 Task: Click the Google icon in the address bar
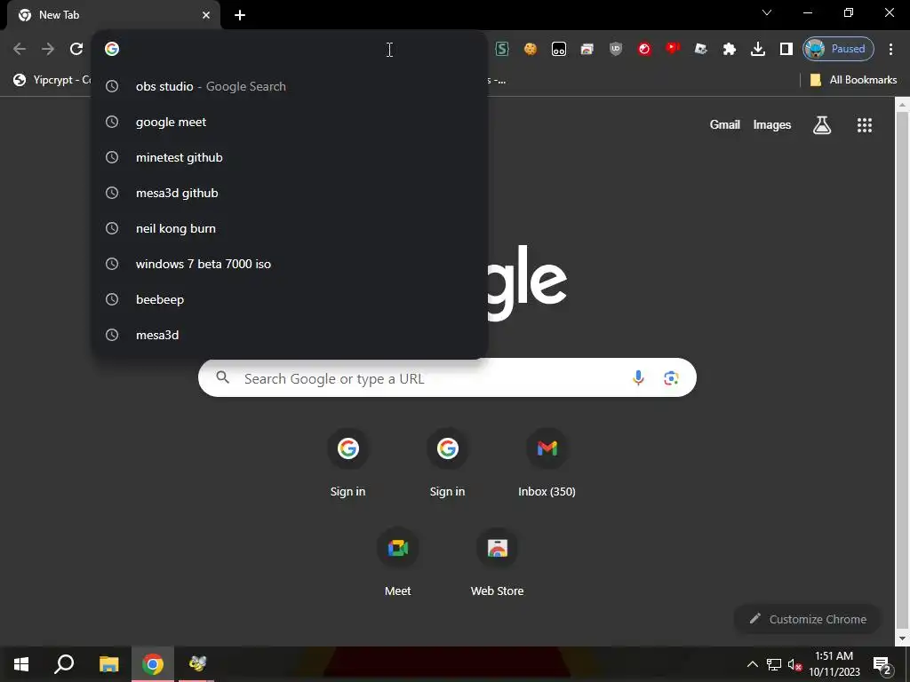112,49
